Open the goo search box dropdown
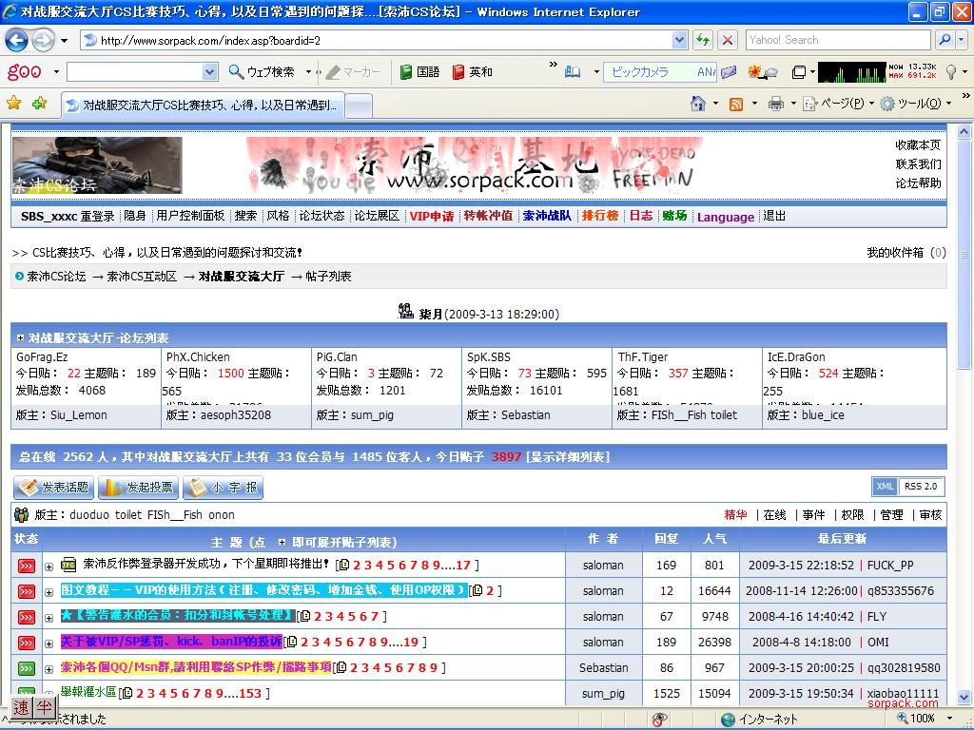Viewport: 974px width, 730px height. click(209, 72)
